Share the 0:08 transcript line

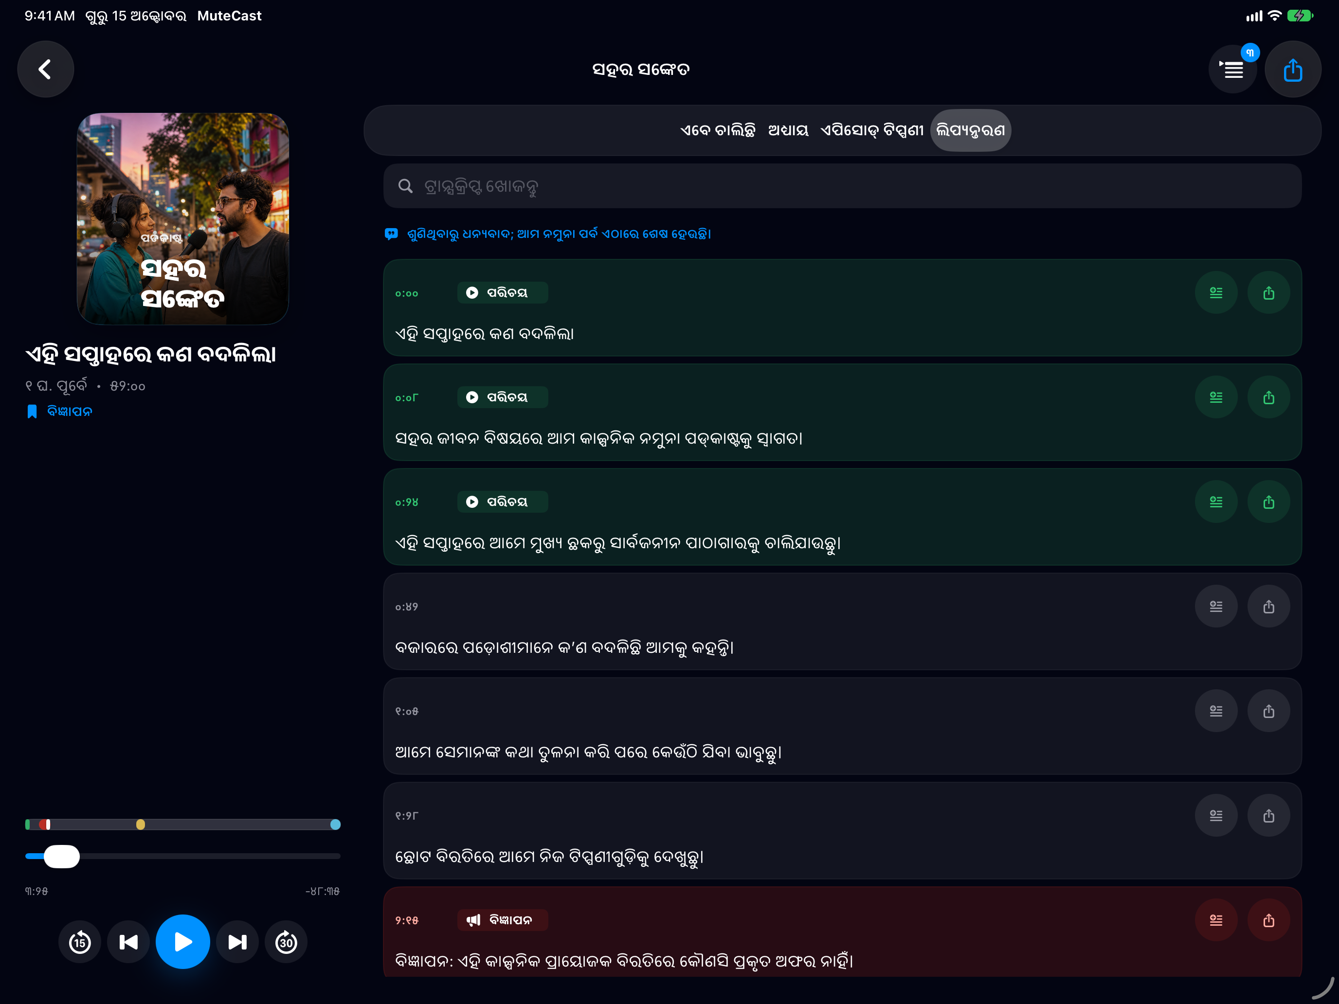tap(1269, 397)
